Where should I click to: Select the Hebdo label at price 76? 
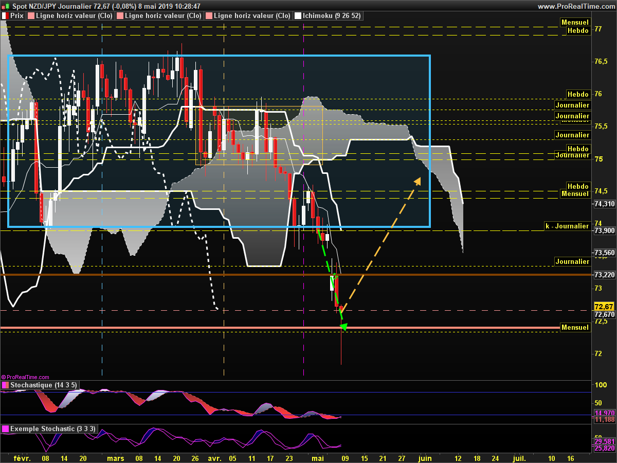pos(578,94)
